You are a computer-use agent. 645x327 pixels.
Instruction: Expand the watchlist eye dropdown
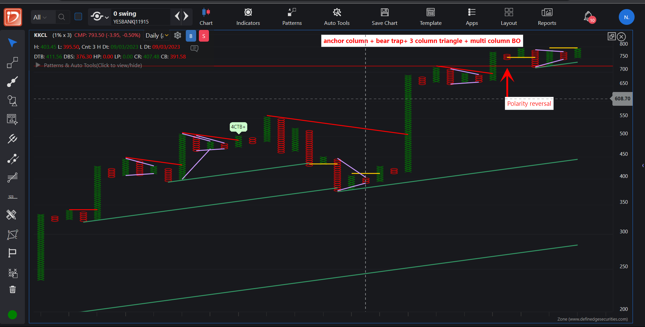[x=100, y=17]
